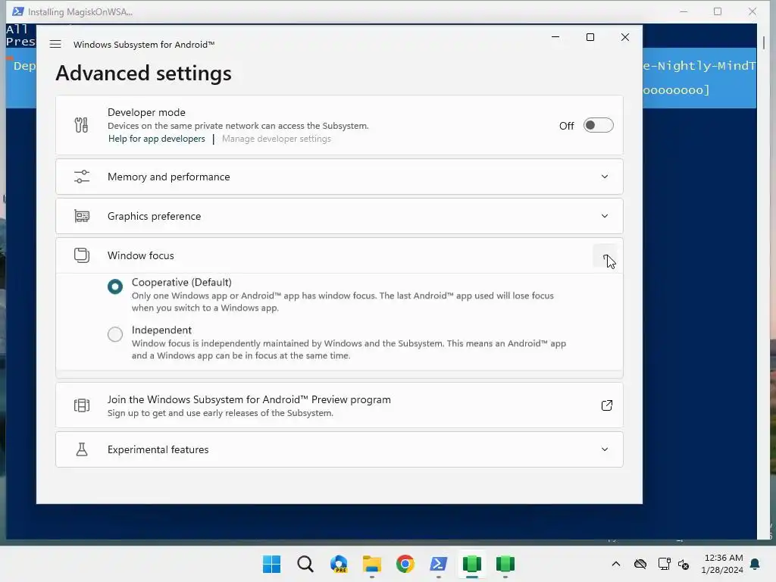
Task: Select Cooperative (Default) radio option
Action: 115,286
